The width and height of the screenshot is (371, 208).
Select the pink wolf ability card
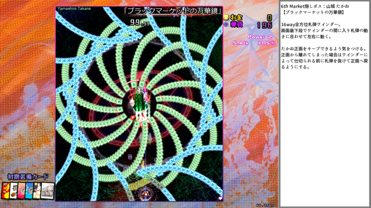[22, 191]
